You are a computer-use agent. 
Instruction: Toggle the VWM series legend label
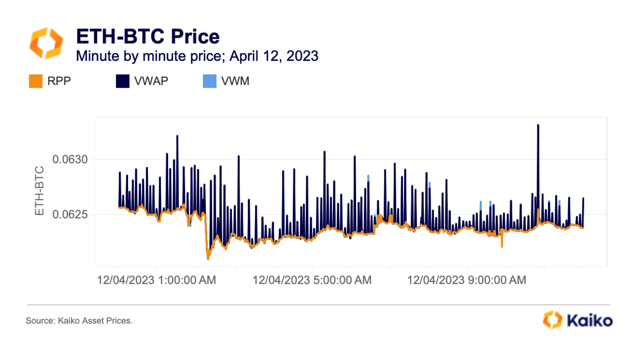point(236,81)
